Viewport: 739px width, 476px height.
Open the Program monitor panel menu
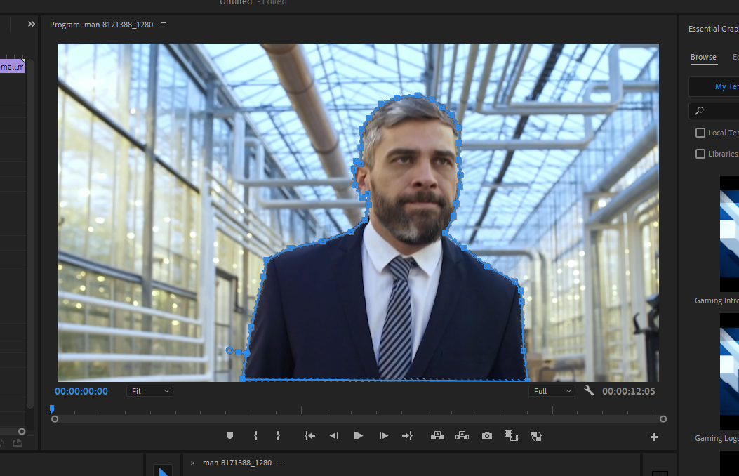tap(164, 25)
